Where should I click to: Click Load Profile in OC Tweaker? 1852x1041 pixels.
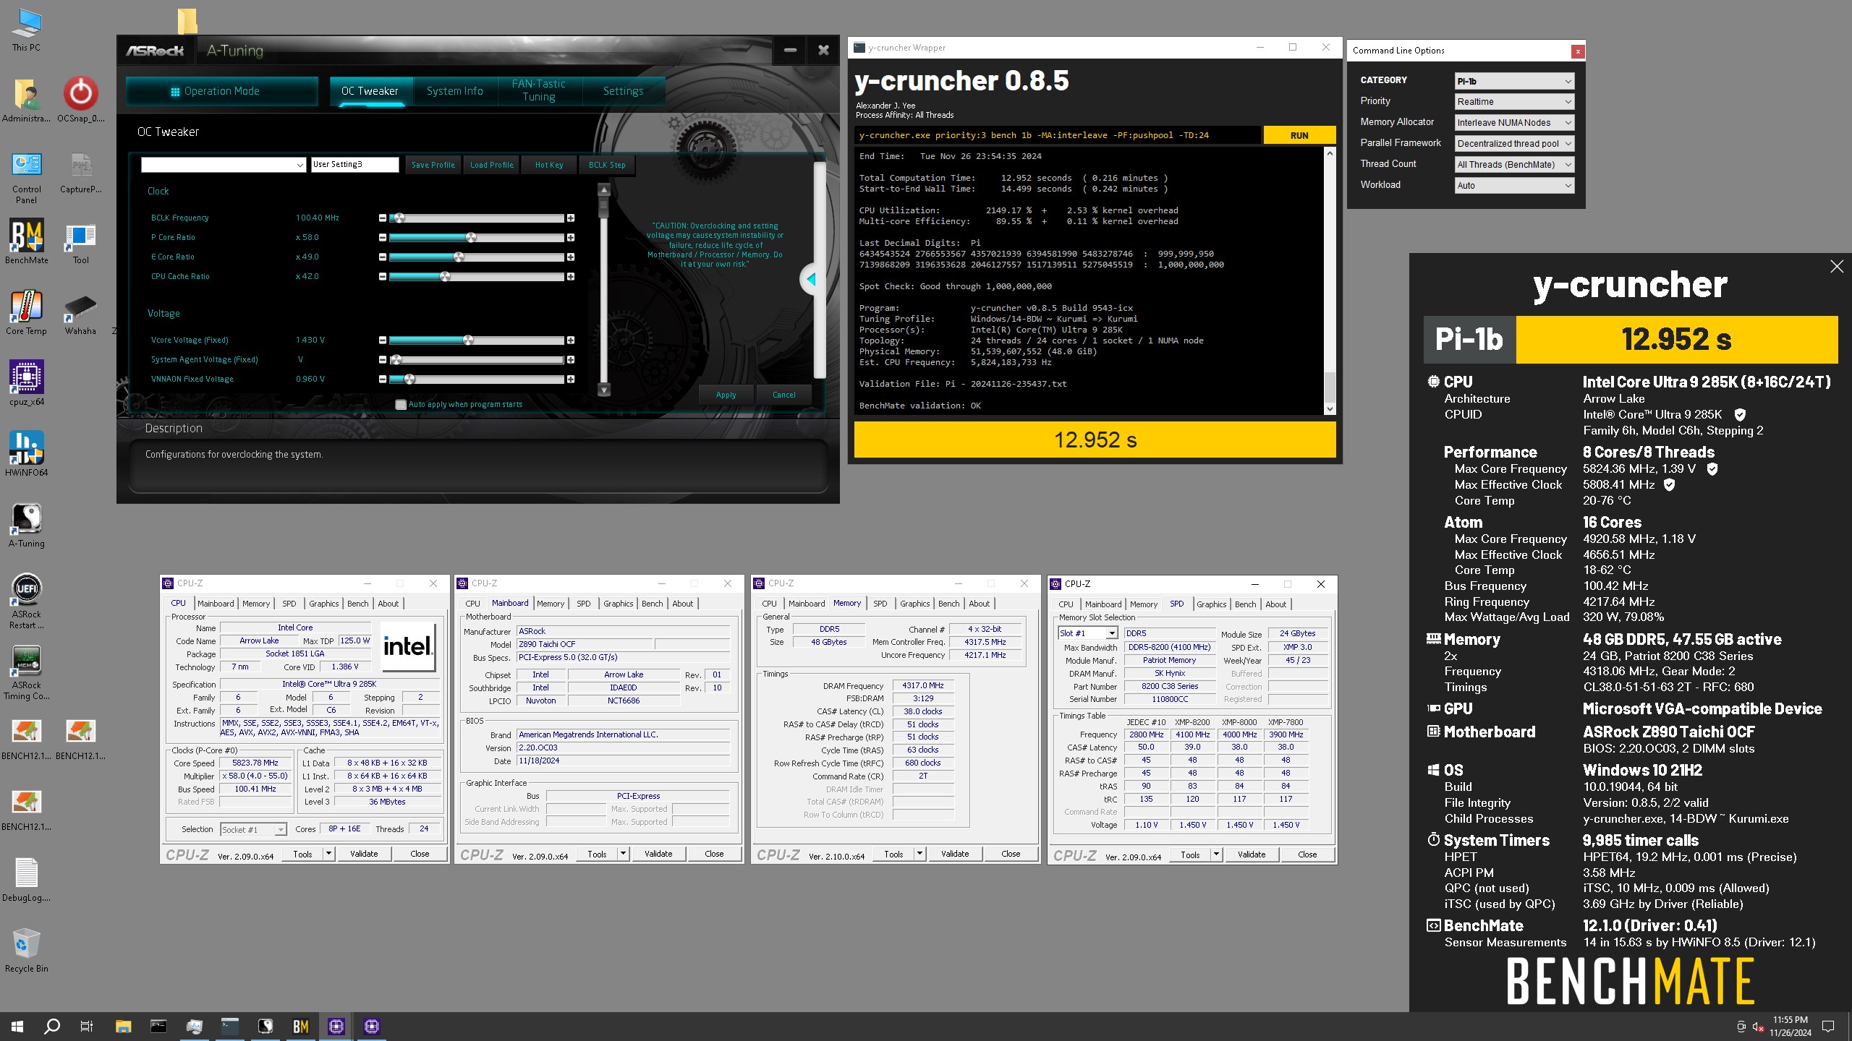(x=491, y=165)
